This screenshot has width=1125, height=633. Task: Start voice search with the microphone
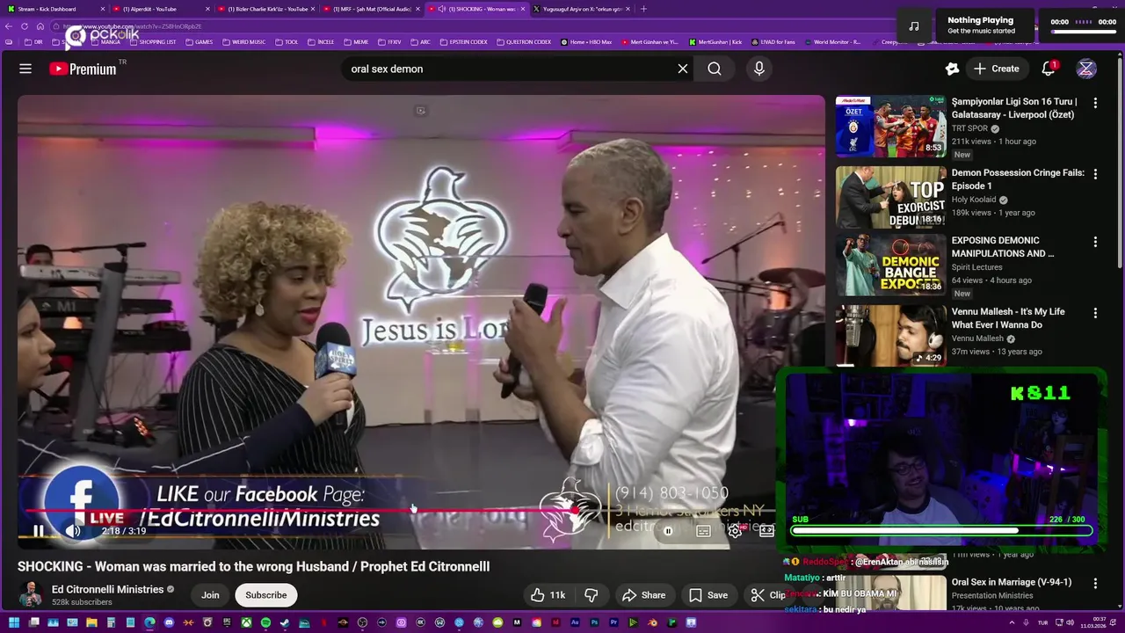tap(759, 69)
